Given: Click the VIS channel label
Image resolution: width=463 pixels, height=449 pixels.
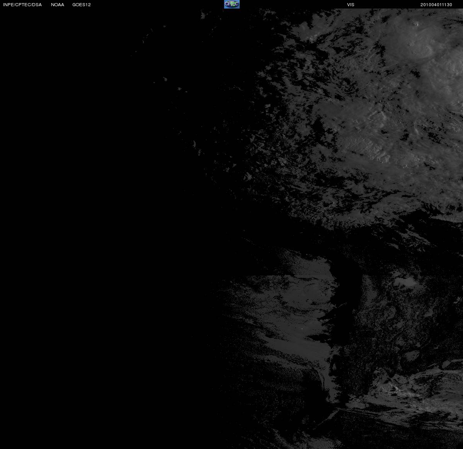Looking at the screenshot, I should click(351, 5).
